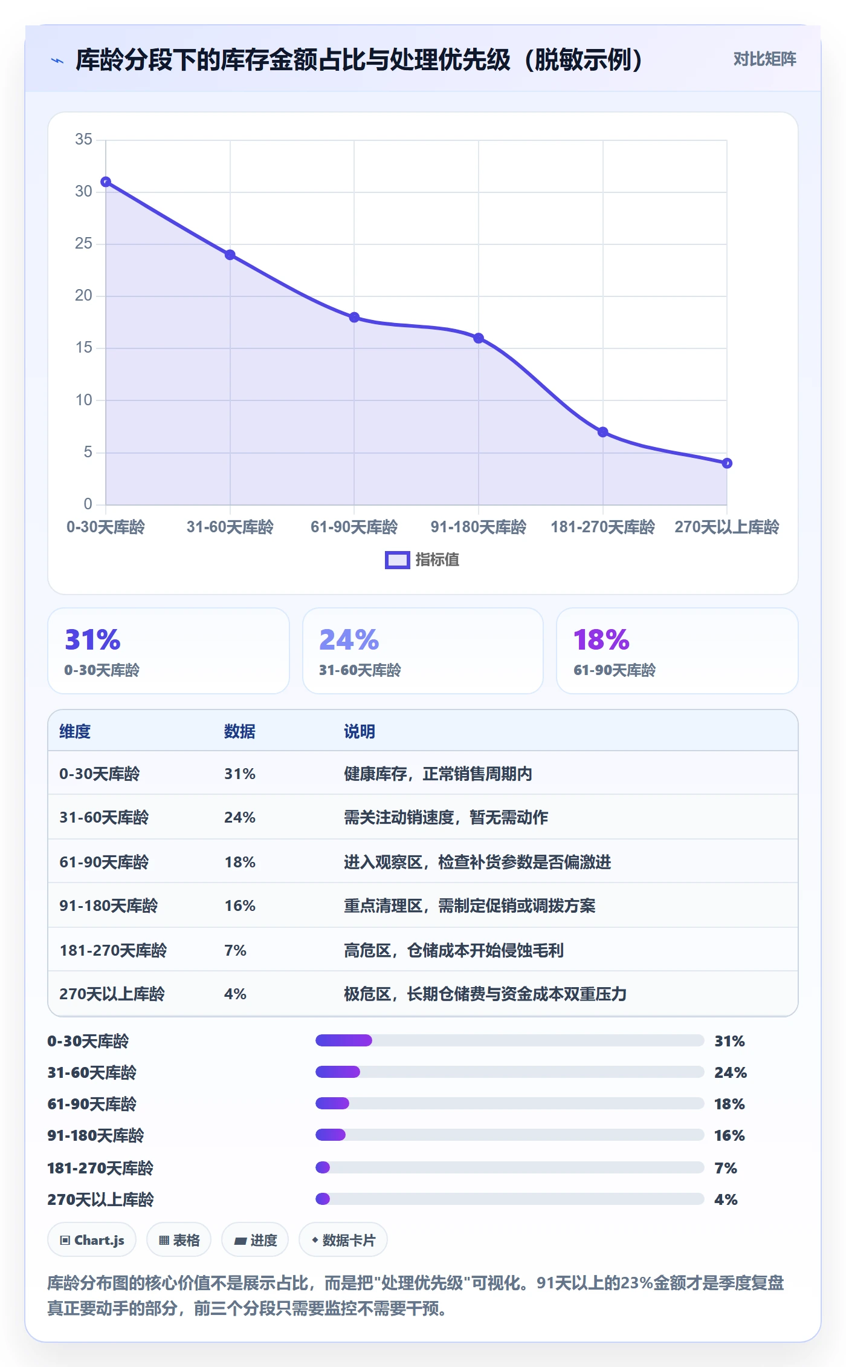Click the 0-30天库龄 progress bar

(510, 1040)
